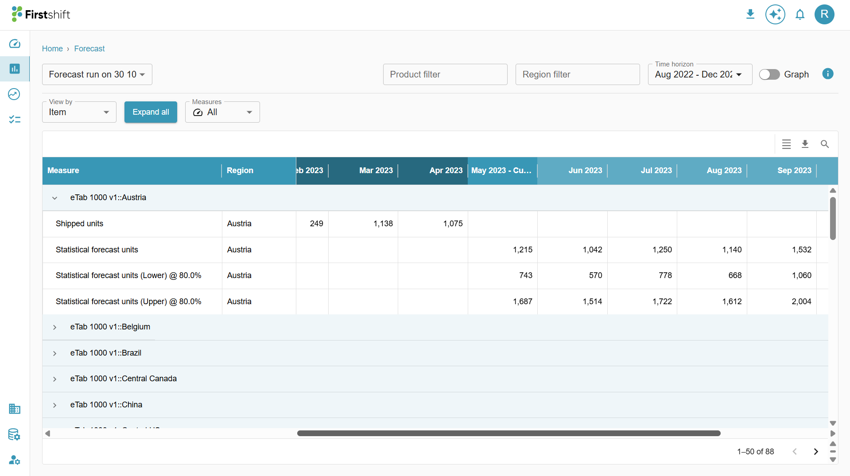The width and height of the screenshot is (850, 476).
Task: Click upper forecast value 2,004
Action: tap(802, 302)
